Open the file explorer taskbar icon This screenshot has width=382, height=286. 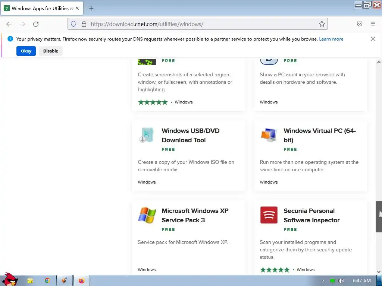click(x=30, y=281)
